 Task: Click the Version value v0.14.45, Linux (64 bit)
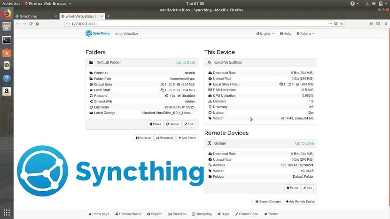point(297,118)
